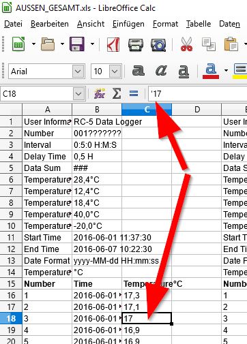Open the Name Box dropdown arrow

tap(78, 94)
